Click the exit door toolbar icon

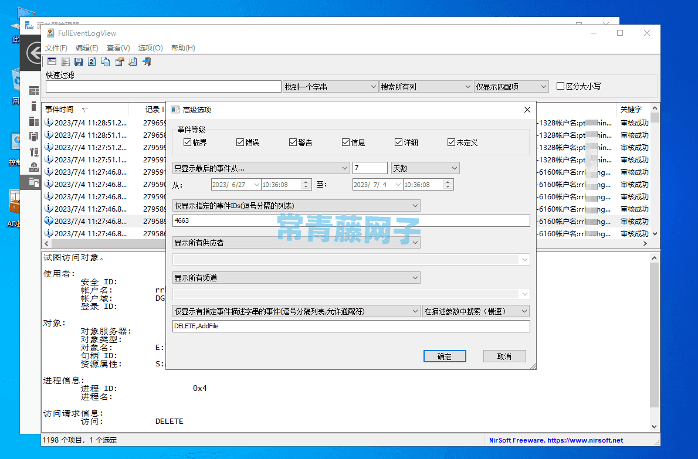pos(145,61)
